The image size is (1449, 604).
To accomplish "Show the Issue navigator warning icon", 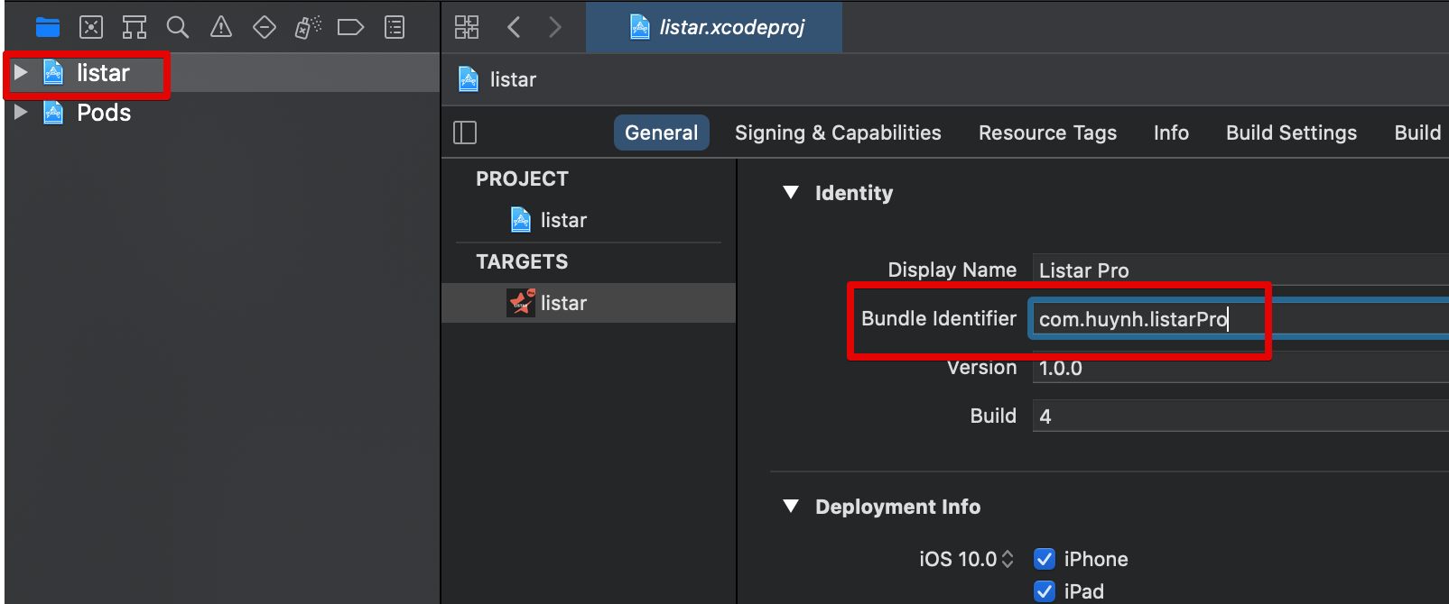I will 221,28.
